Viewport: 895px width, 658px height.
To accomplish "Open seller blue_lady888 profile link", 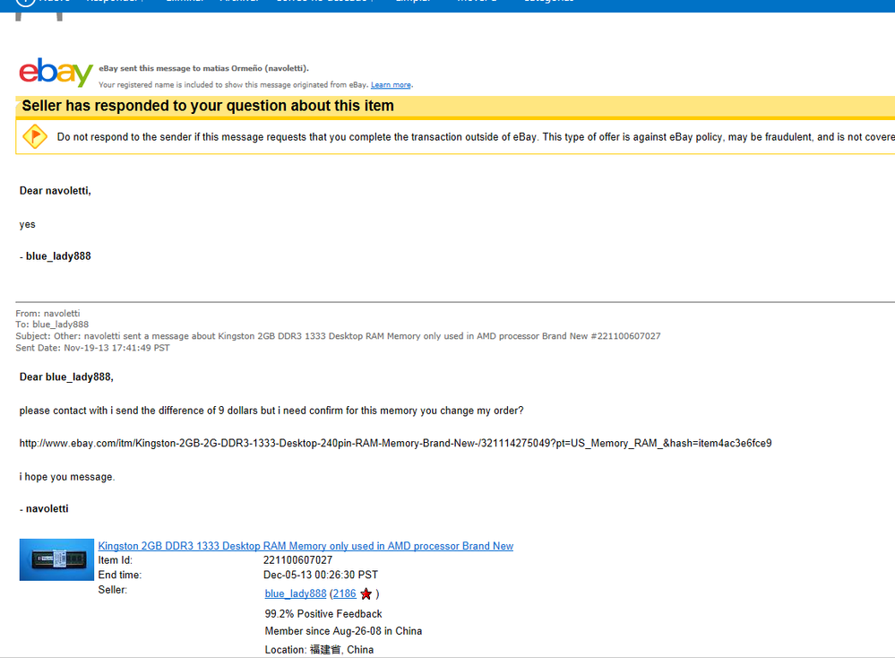I will 296,593.
